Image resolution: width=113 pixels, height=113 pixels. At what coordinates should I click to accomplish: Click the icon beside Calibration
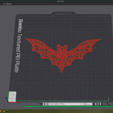[x=4, y=4]
